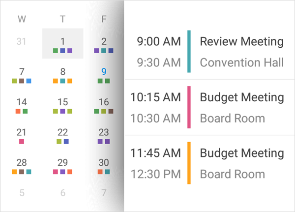Open the 11:45 AM Budget Meeting appointment
The height and width of the screenshot is (212, 295).
(241, 163)
